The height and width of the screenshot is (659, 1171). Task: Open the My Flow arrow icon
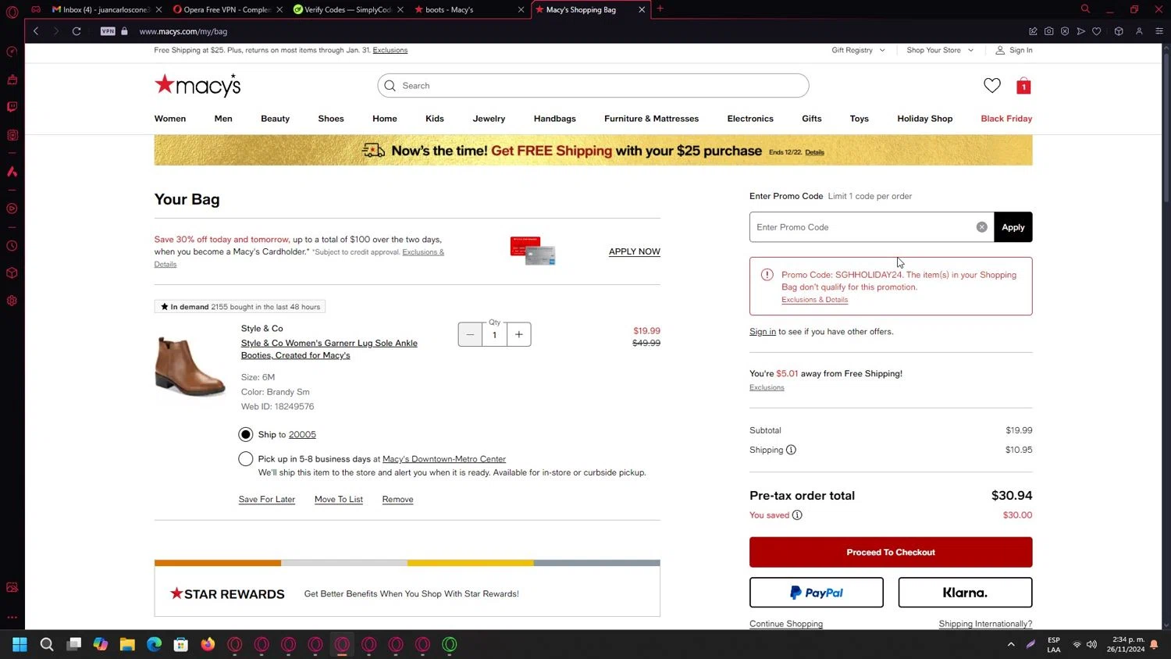1080,31
